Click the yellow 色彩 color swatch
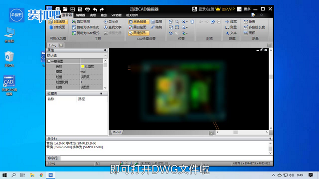The width and height of the screenshot is (319, 179). [82, 66]
